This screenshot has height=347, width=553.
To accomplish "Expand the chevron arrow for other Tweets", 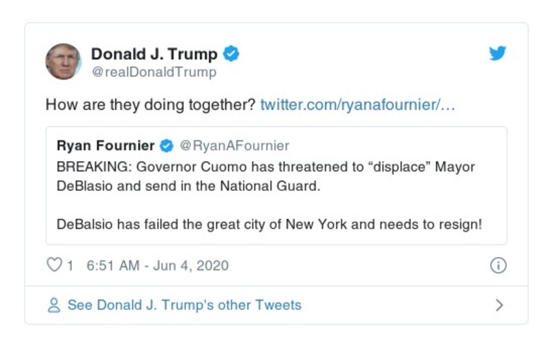I will [499, 305].
